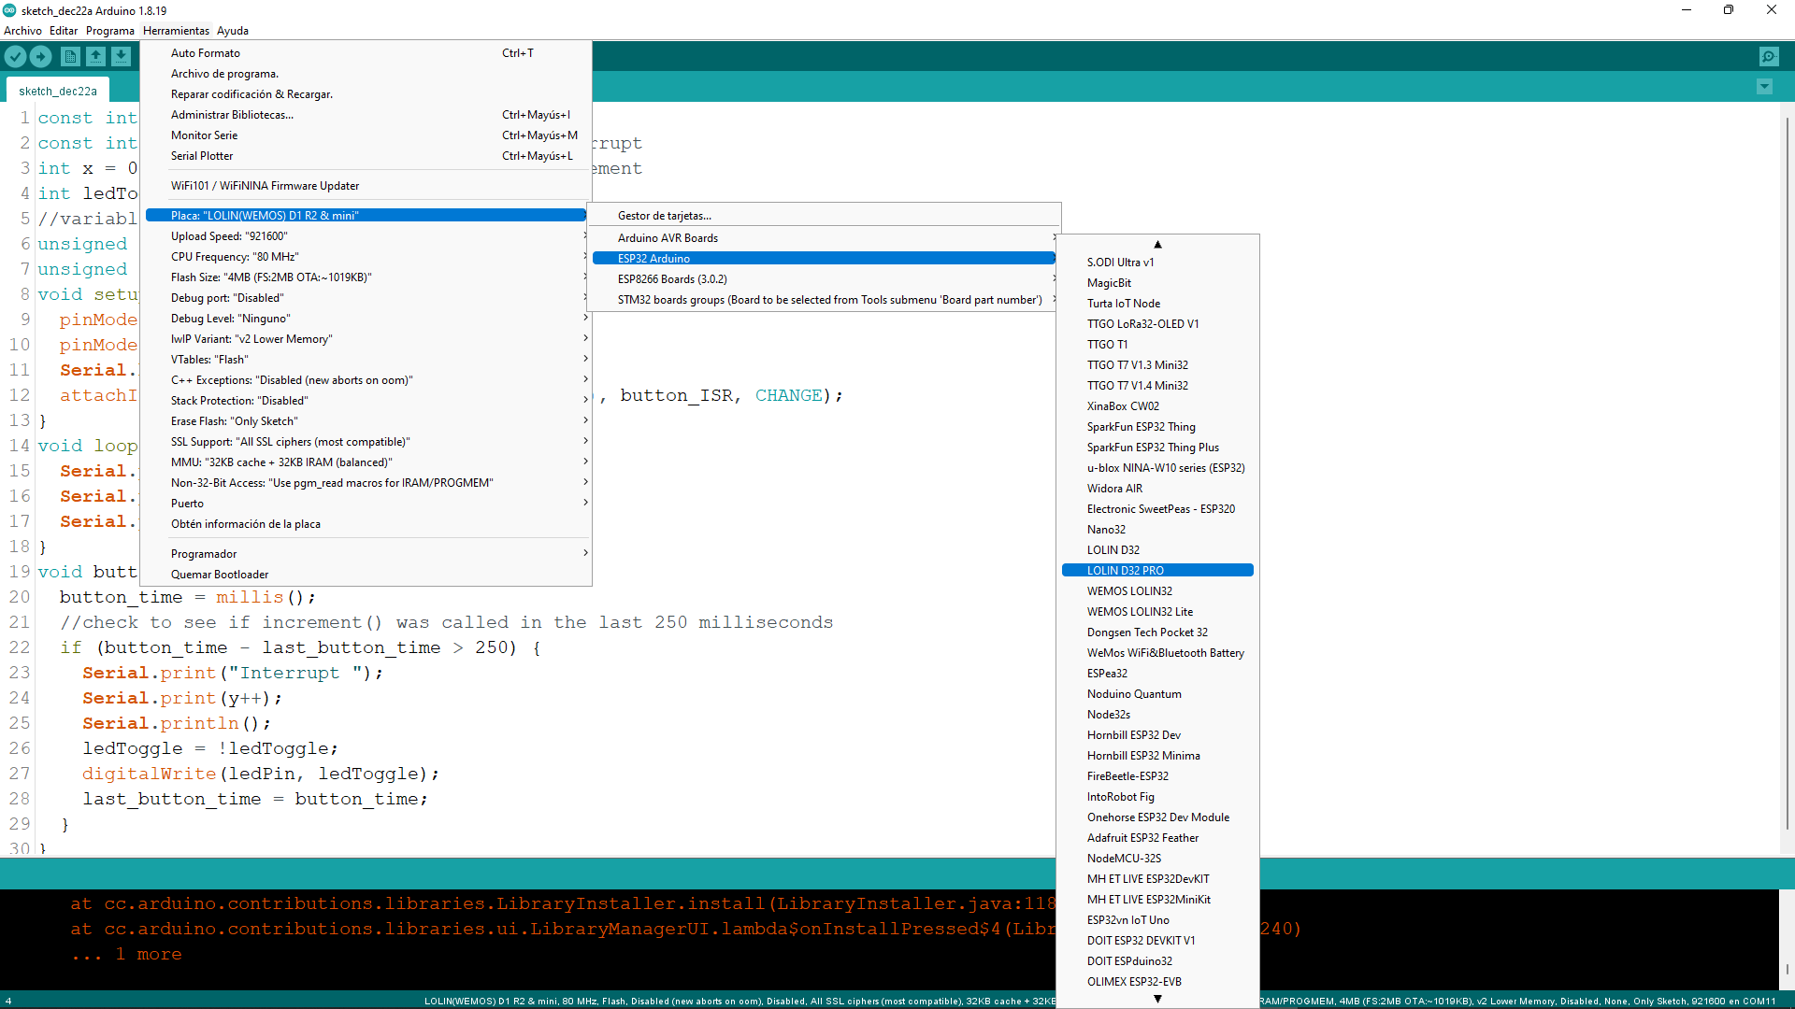Select Monitor Serie menu entry

click(205, 135)
